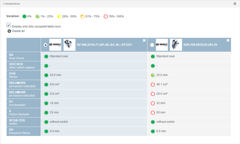The height and width of the screenshot is (144, 240).
Task: Click the Delete all circled-X icon
Action: (9, 31)
